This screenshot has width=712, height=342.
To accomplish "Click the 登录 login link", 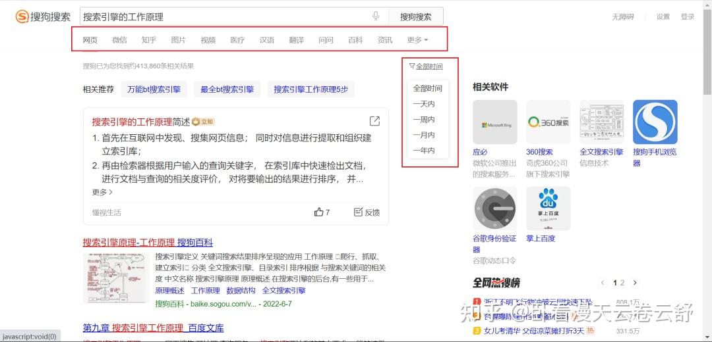I will (x=688, y=16).
